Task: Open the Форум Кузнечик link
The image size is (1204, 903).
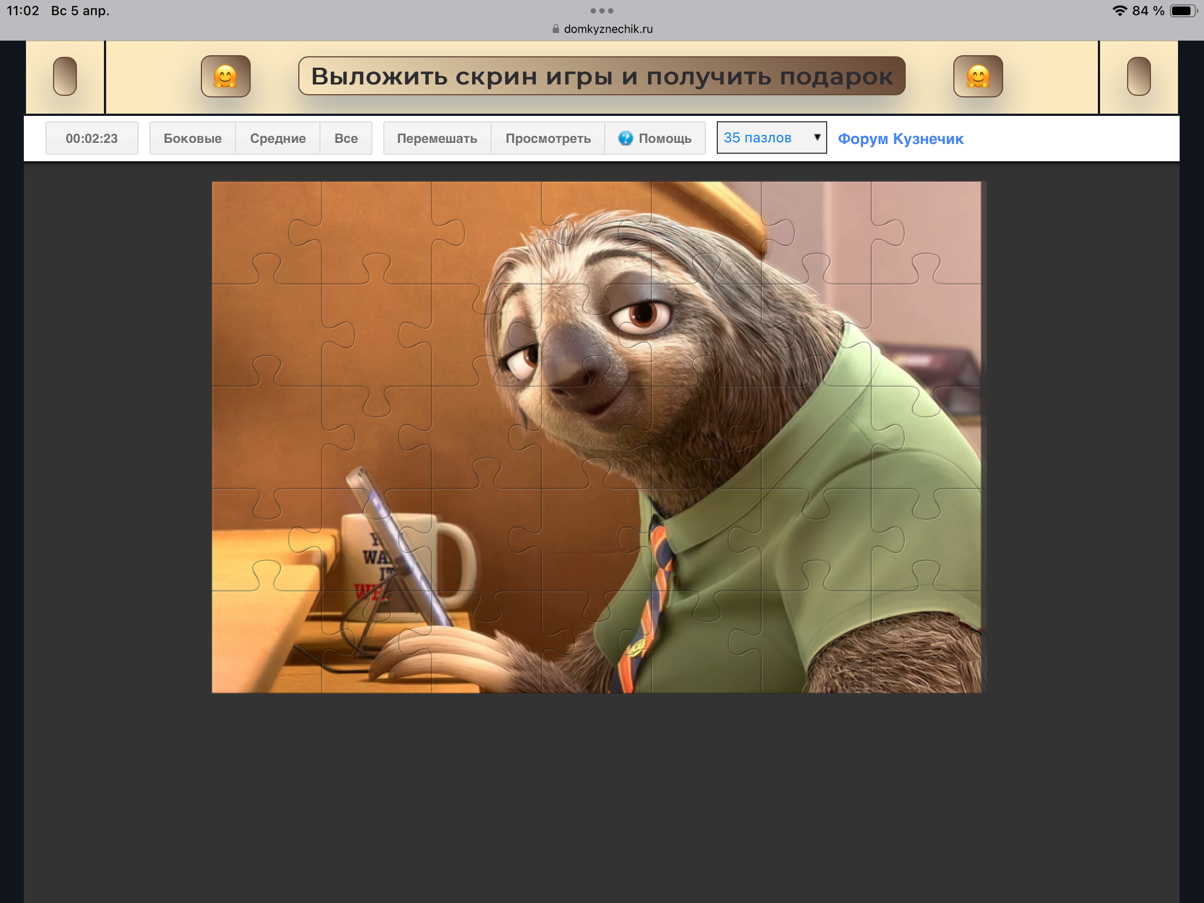Action: [900, 139]
